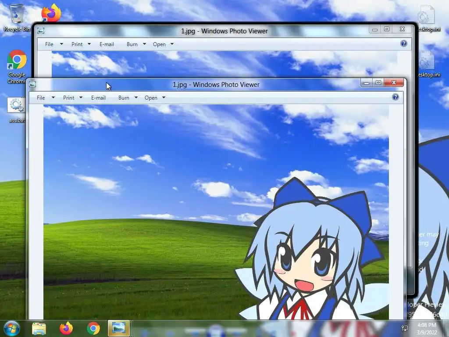The height and width of the screenshot is (337, 449).
Task: Click network icon in system tray
Action: coord(405,328)
